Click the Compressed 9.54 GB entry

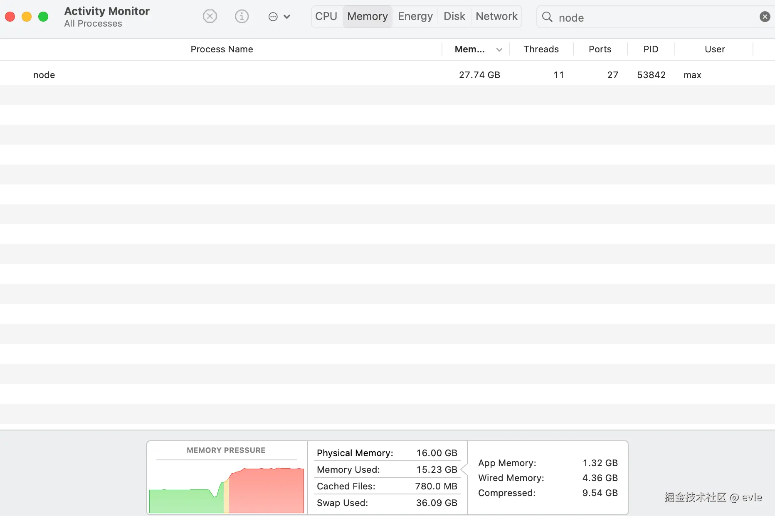click(548, 493)
